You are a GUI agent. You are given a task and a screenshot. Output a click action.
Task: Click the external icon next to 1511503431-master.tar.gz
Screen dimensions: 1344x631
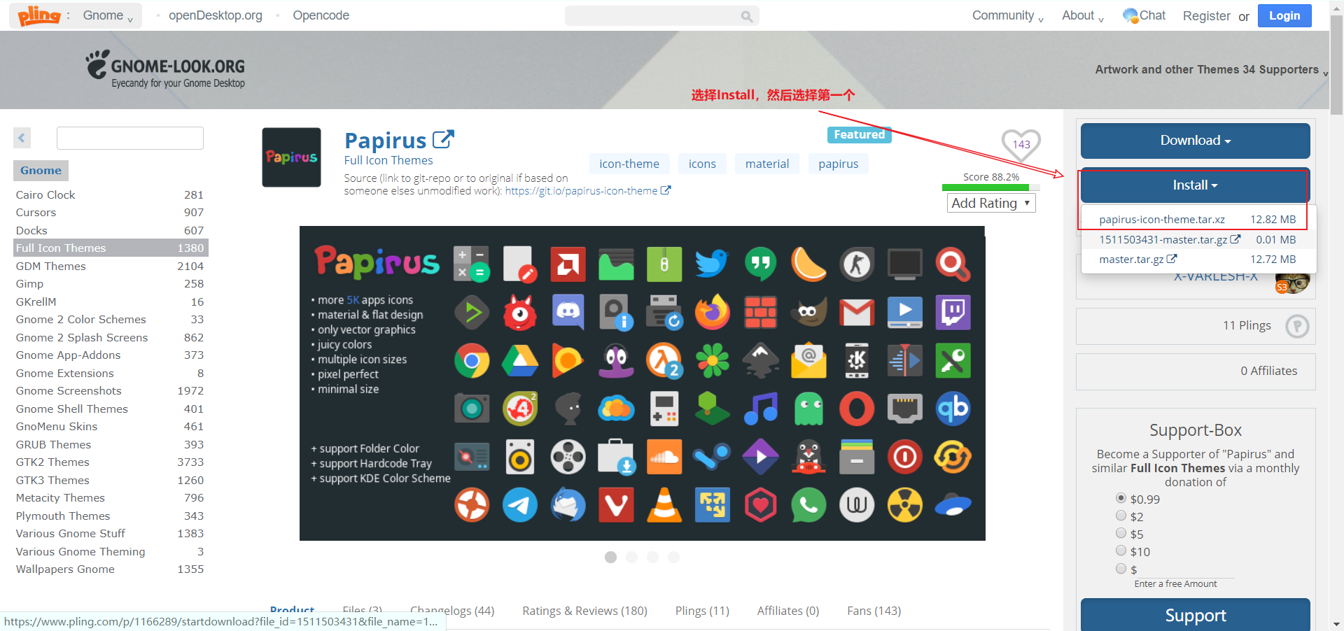pos(1235,239)
